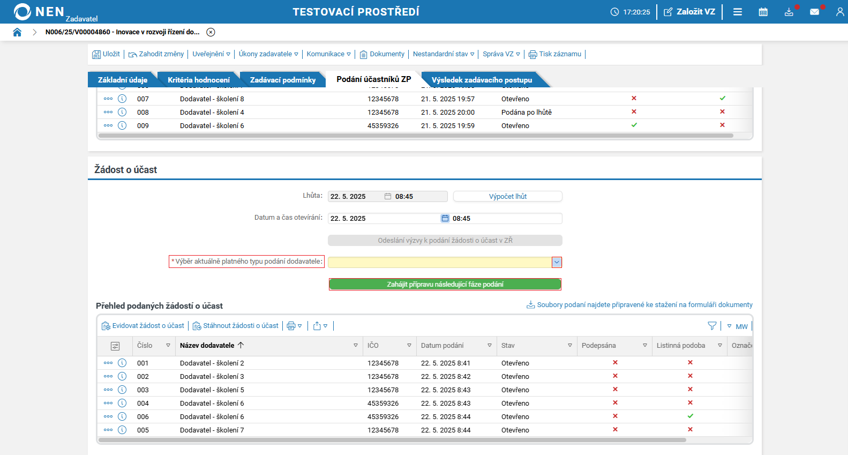Open the print icon dropdown in table toolbar
This screenshot has width=848, height=455.
(x=295, y=326)
